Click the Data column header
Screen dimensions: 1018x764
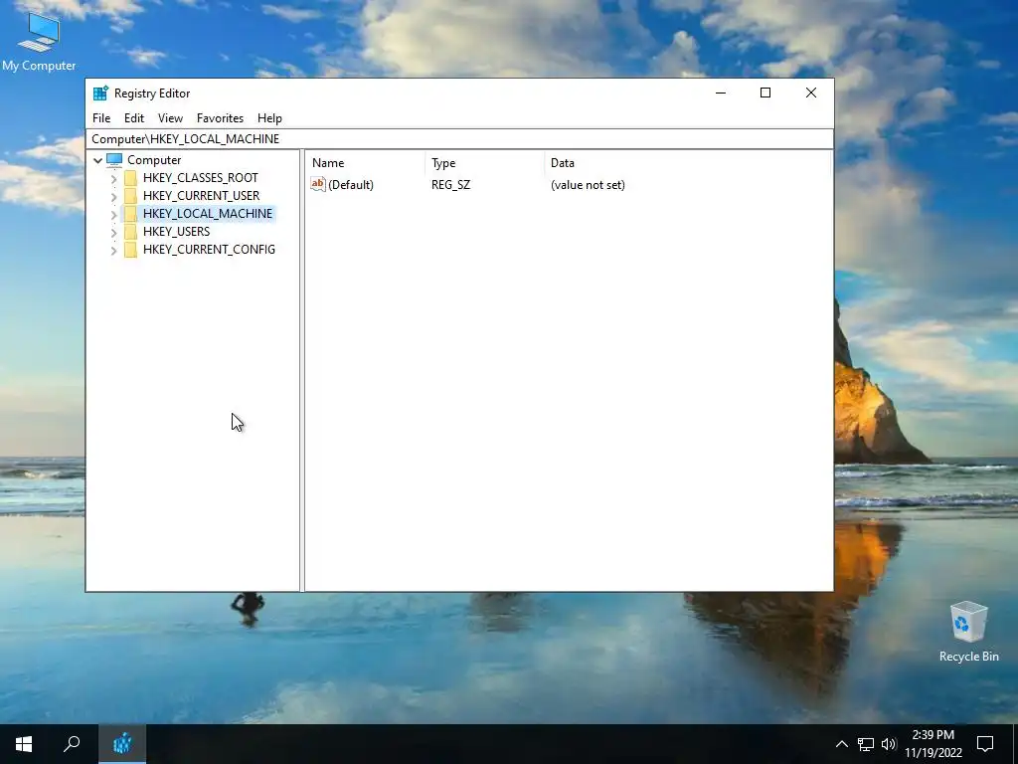click(x=687, y=163)
